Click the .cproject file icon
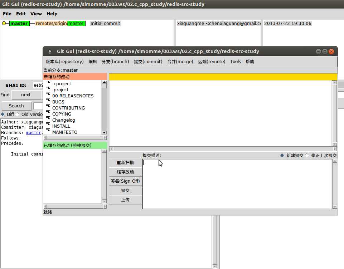344x269 pixels. tap(48, 84)
